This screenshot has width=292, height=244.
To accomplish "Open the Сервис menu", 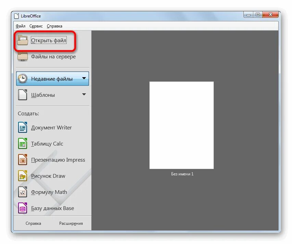I will (36, 26).
